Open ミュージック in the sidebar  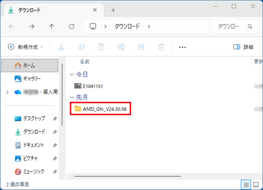pyautogui.click(x=29, y=171)
